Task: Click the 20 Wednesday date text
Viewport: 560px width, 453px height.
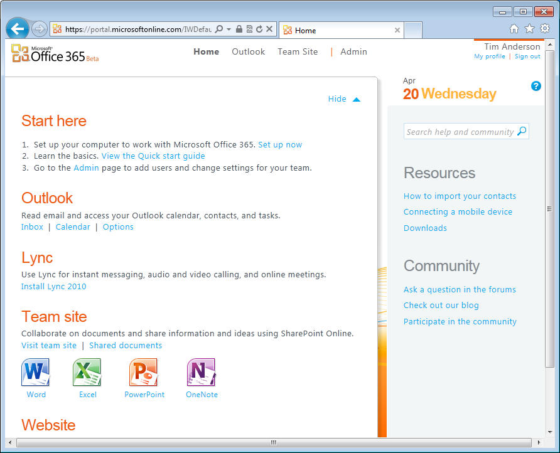Action: pyautogui.click(x=450, y=94)
